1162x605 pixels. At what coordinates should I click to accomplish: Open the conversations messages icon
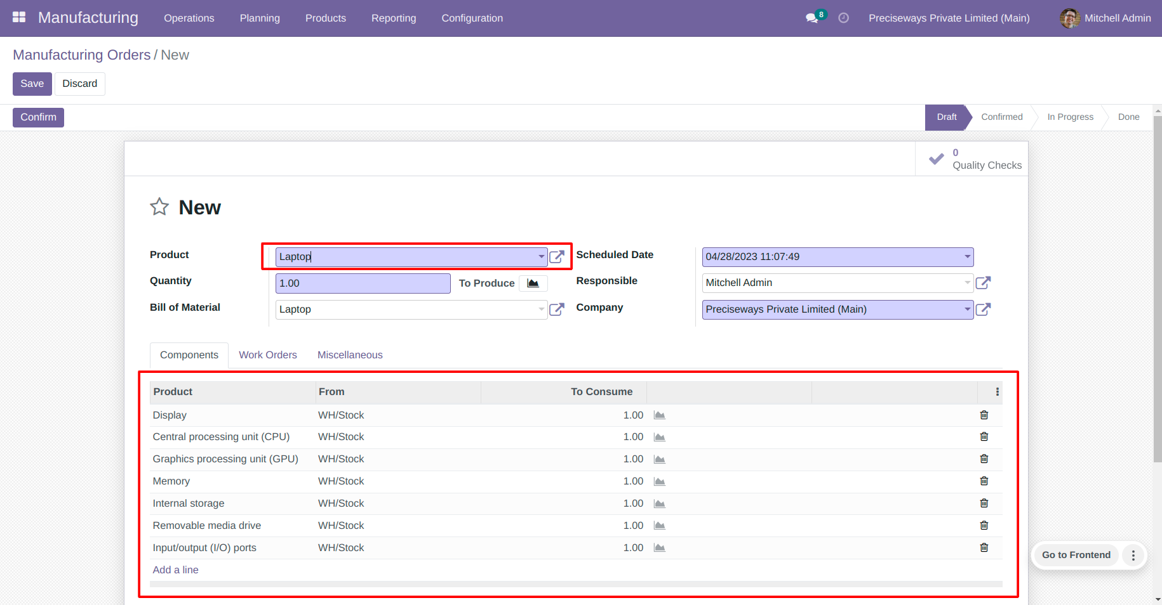pos(812,18)
